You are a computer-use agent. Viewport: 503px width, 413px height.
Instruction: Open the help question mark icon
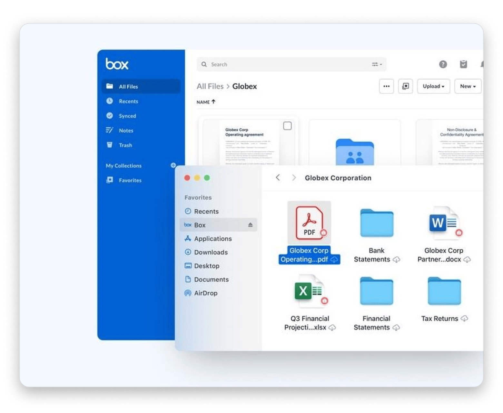pyautogui.click(x=443, y=64)
